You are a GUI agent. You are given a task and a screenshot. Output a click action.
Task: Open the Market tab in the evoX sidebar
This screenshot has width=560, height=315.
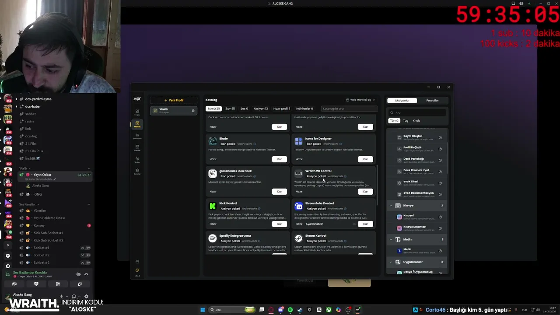(x=137, y=124)
